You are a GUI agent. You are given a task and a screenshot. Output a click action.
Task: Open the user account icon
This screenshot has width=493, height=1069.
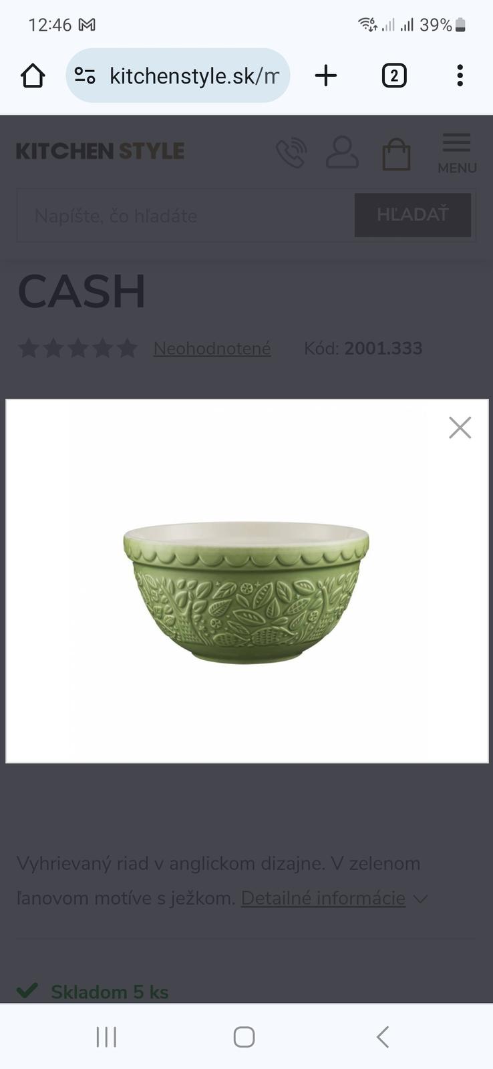pyautogui.click(x=342, y=153)
